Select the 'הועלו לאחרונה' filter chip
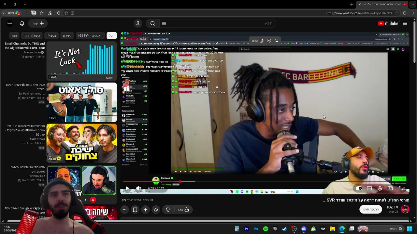 (x=32, y=35)
